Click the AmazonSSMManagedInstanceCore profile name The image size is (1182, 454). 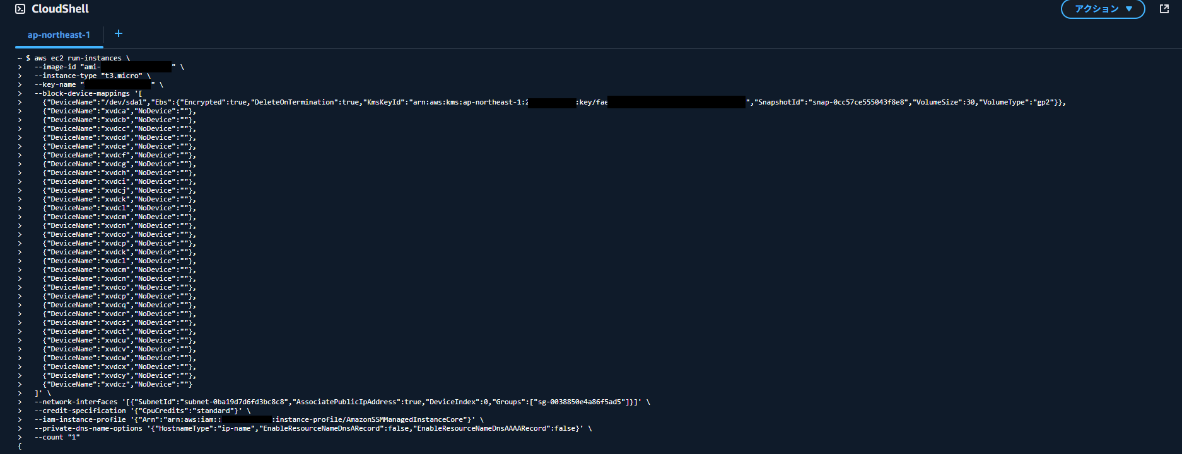[x=404, y=419]
